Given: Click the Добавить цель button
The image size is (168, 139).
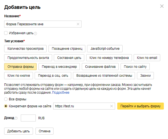Looking at the screenshot, I should pyautogui.click(x=19, y=131).
